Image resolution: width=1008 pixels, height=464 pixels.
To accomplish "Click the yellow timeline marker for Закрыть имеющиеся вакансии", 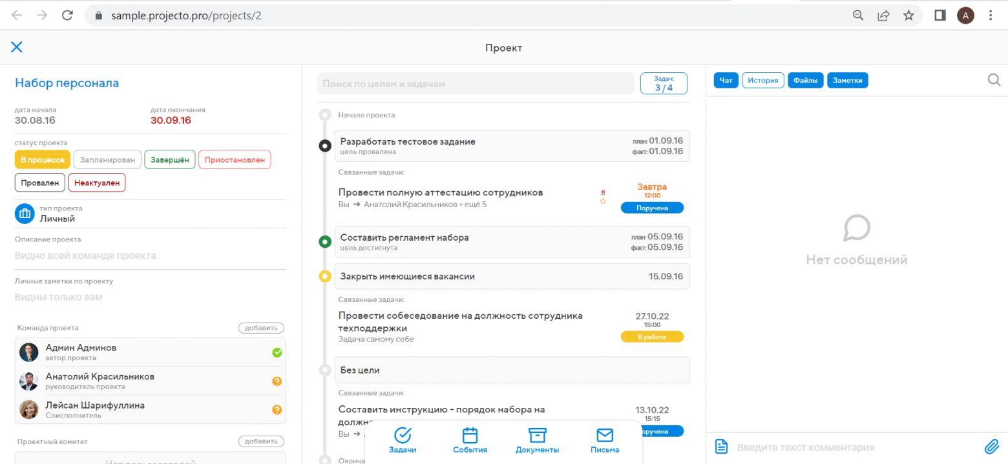I will [325, 277].
